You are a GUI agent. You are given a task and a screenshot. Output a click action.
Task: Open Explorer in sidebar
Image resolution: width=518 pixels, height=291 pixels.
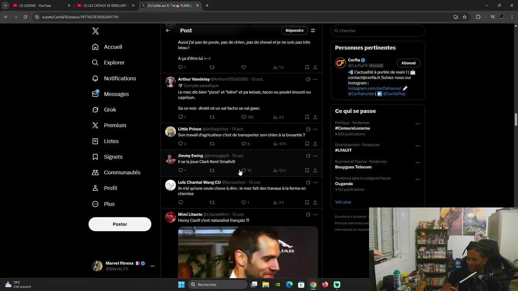tap(108, 63)
